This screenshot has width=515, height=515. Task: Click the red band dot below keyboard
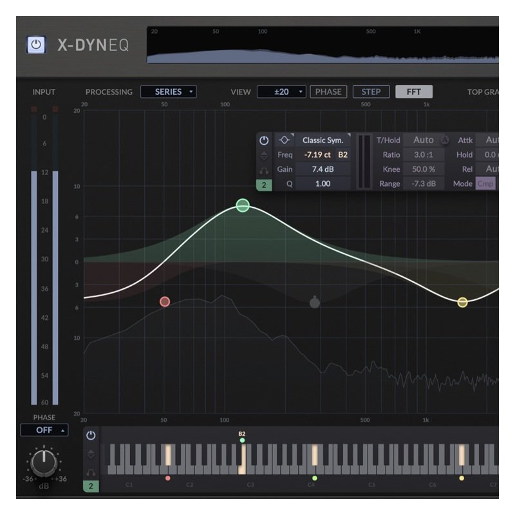click(168, 478)
